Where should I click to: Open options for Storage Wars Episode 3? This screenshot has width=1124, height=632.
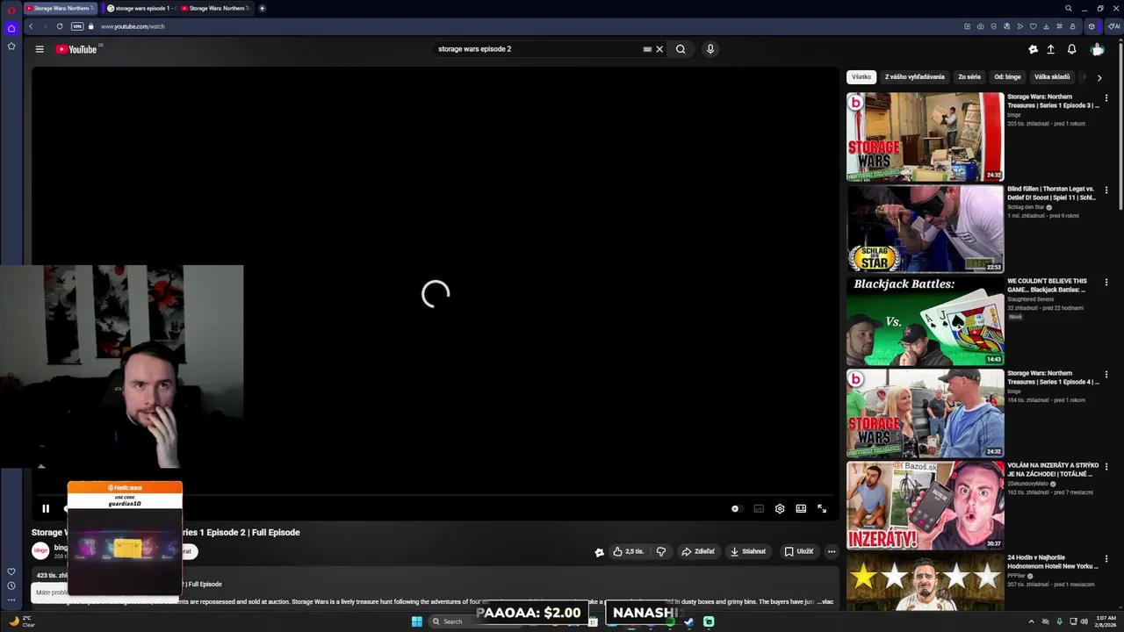click(x=1106, y=98)
